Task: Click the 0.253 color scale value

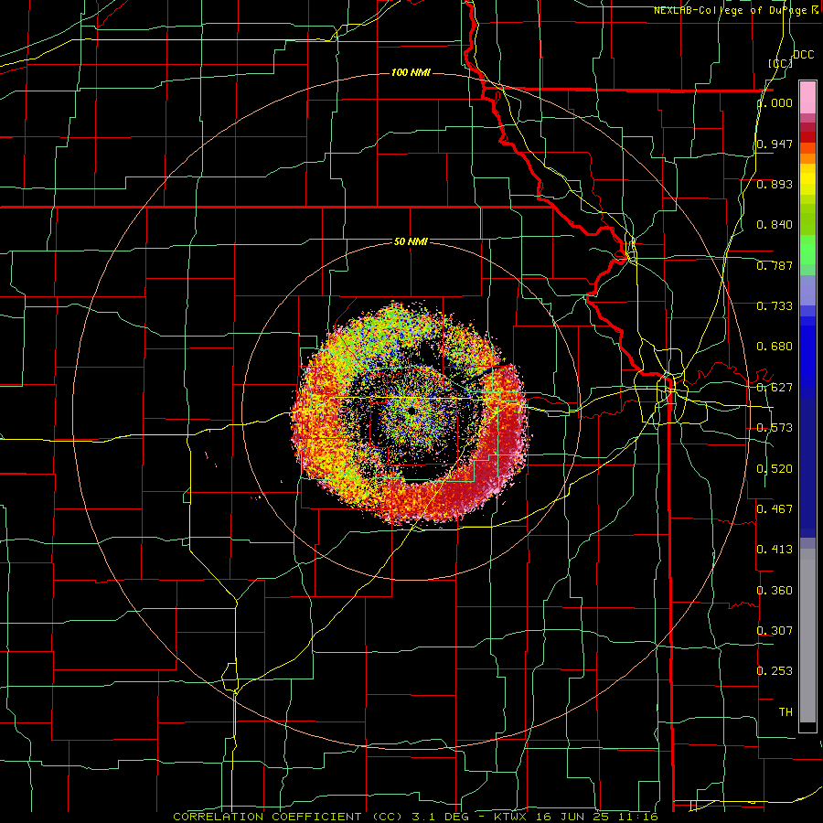Action: tap(775, 671)
